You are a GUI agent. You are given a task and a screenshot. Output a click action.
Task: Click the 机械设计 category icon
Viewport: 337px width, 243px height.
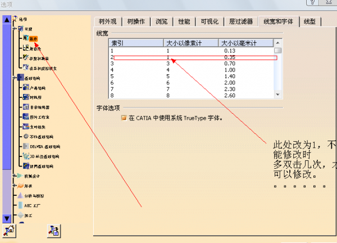click(x=20, y=176)
